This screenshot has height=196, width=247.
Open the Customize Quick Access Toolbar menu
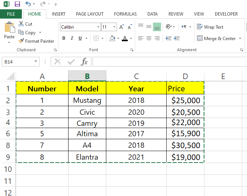(x=56, y=4)
